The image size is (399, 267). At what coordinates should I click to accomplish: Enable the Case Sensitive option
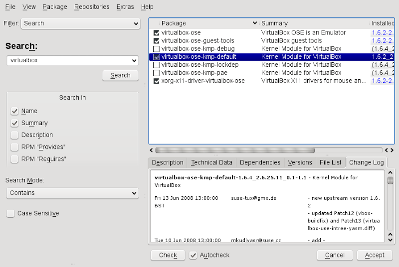(x=10, y=213)
